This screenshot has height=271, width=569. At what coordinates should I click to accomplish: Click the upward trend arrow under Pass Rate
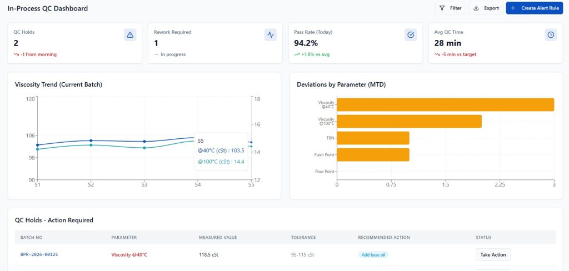[x=297, y=54]
